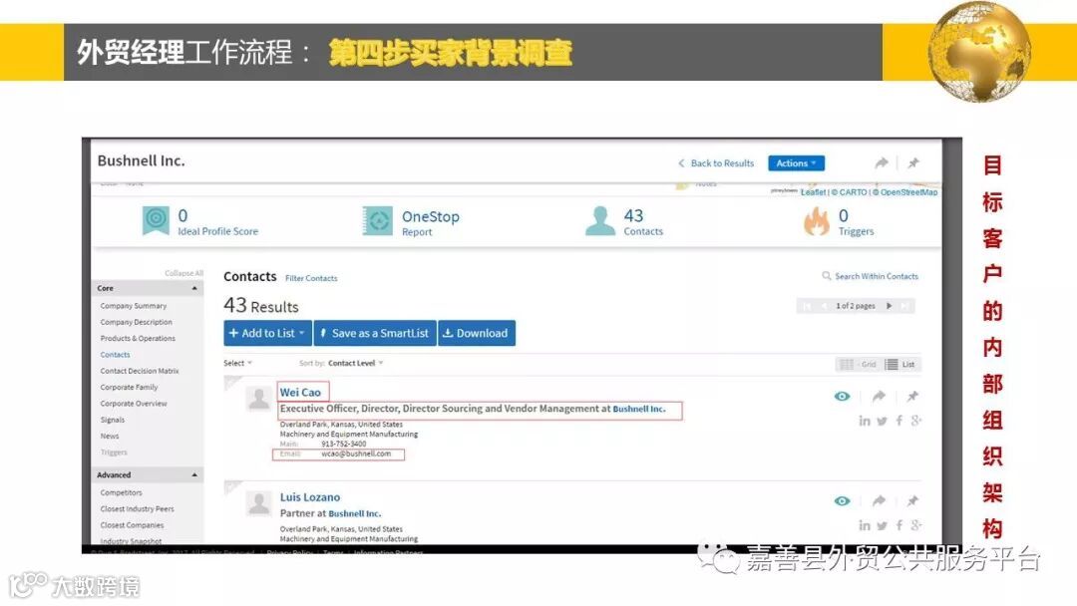Click the OpenStreetMap attribution link
The image size is (1077, 606).
pos(908,192)
